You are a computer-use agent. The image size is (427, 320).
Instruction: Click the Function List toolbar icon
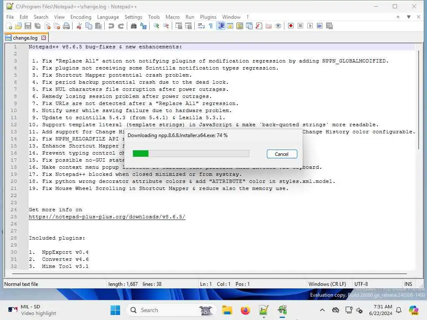(x=259, y=26)
